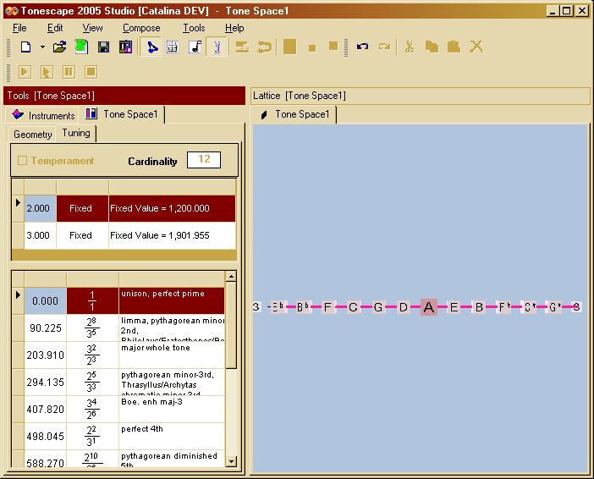Select the 3.000 Fixed row
The image size is (594, 479).
click(x=124, y=235)
